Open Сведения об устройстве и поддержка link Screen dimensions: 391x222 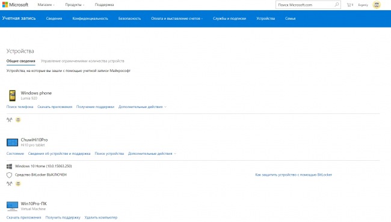point(59,154)
